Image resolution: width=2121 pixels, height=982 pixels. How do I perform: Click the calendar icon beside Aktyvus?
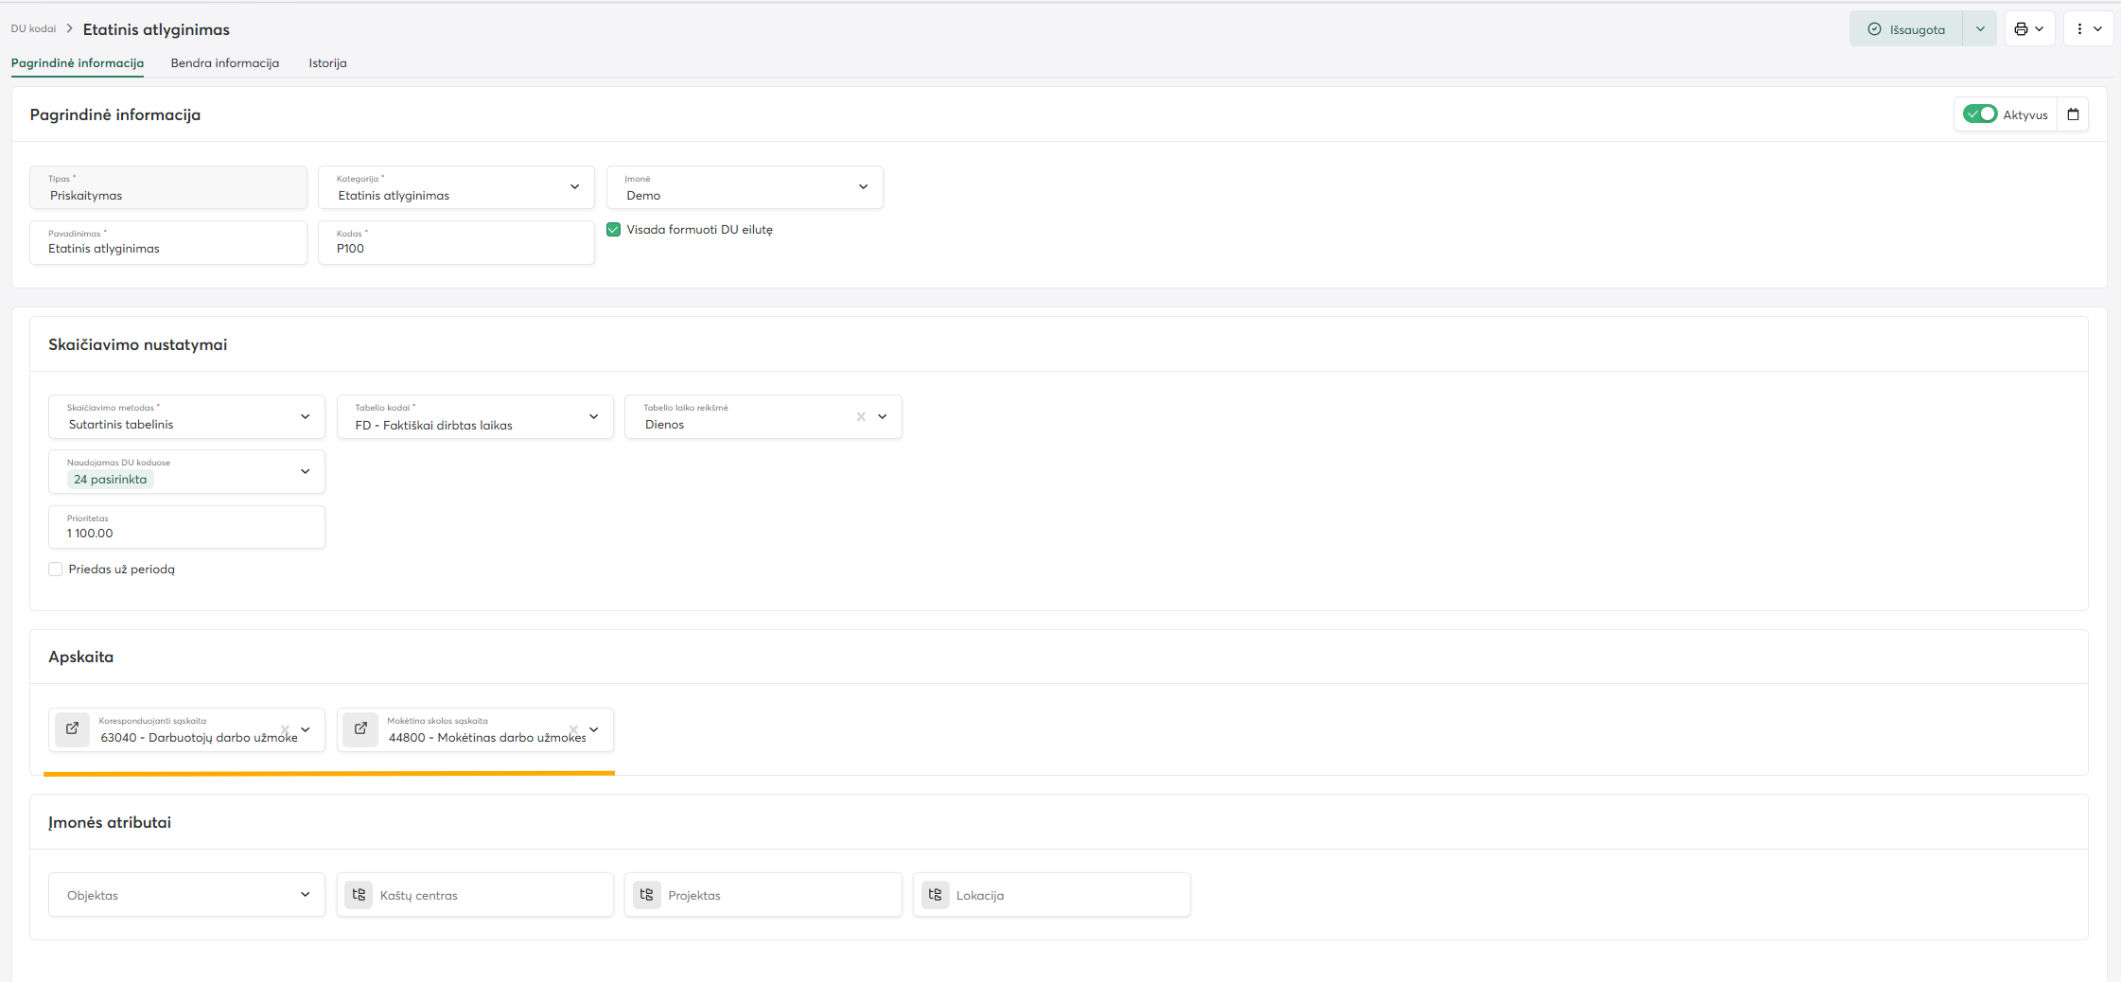pos(2073,114)
